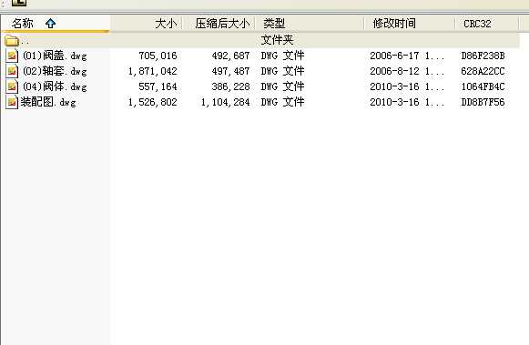The width and height of the screenshot is (529, 345).
Task: Click DWG 文件 type in 阀体 row
Action: coord(283,86)
